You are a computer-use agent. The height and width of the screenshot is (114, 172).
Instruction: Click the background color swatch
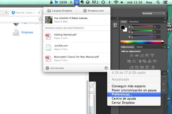[125, 30]
